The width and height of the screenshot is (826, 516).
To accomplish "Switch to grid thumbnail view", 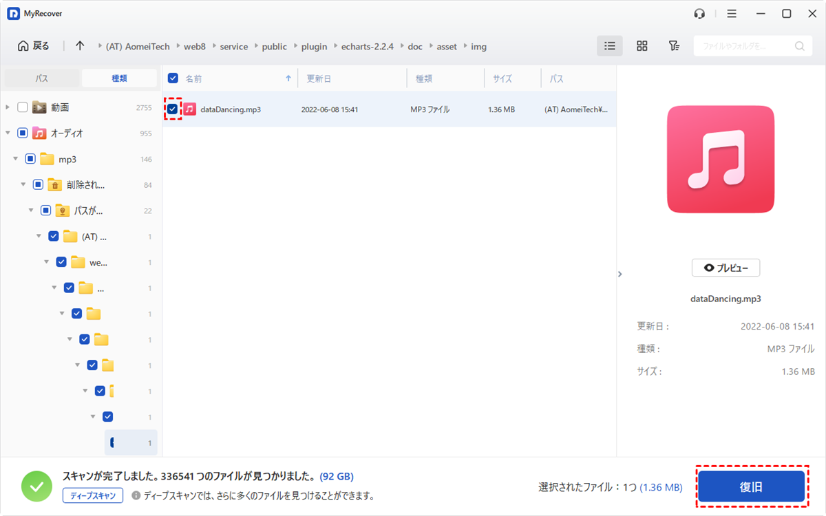I will click(x=642, y=46).
